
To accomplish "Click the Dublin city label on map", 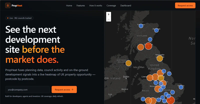I will 126,77.
